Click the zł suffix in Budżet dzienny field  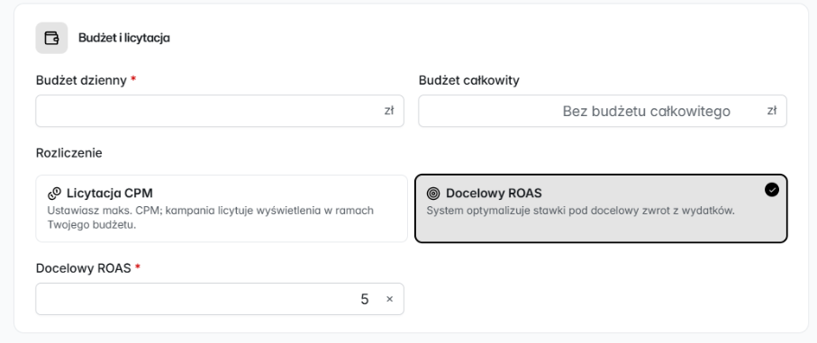click(x=389, y=111)
